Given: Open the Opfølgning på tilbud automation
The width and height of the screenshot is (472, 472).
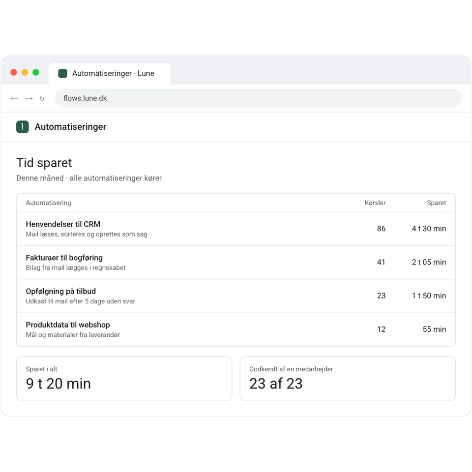Looking at the screenshot, I should [236, 296].
